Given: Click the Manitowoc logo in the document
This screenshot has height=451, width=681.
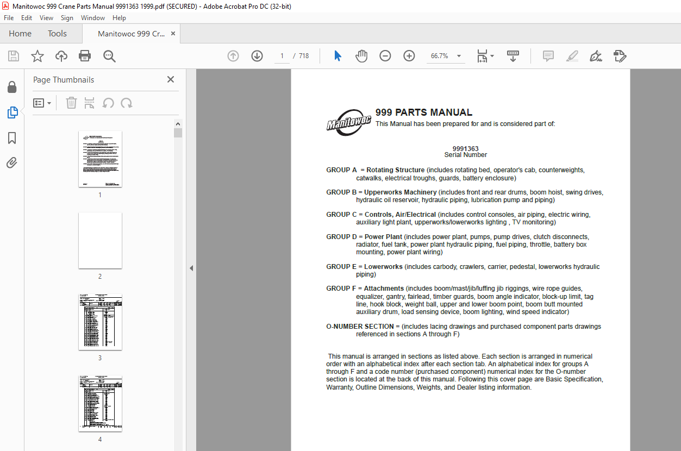Looking at the screenshot, I should (x=349, y=123).
